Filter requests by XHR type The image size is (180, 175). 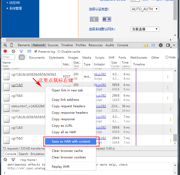click(111, 58)
